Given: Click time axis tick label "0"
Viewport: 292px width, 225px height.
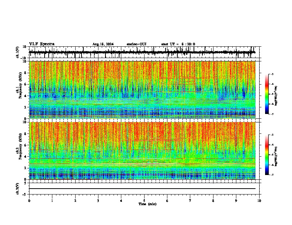Looking at the screenshot, I should [x=29, y=201].
